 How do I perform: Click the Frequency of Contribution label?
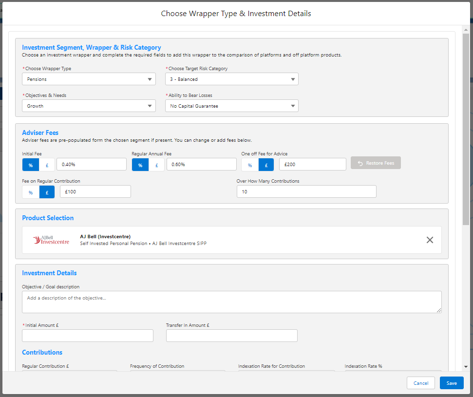(157, 366)
